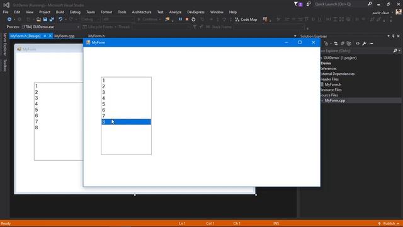Open the Debug configuration dropdown
Viewport: 403px width, 227px height.
[x=90, y=20]
